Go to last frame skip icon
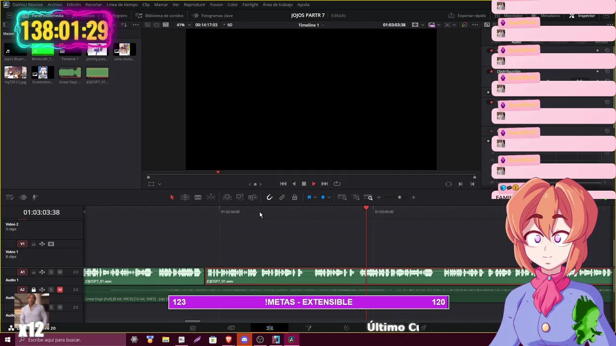This screenshot has width=616, height=346. pyautogui.click(x=472, y=184)
